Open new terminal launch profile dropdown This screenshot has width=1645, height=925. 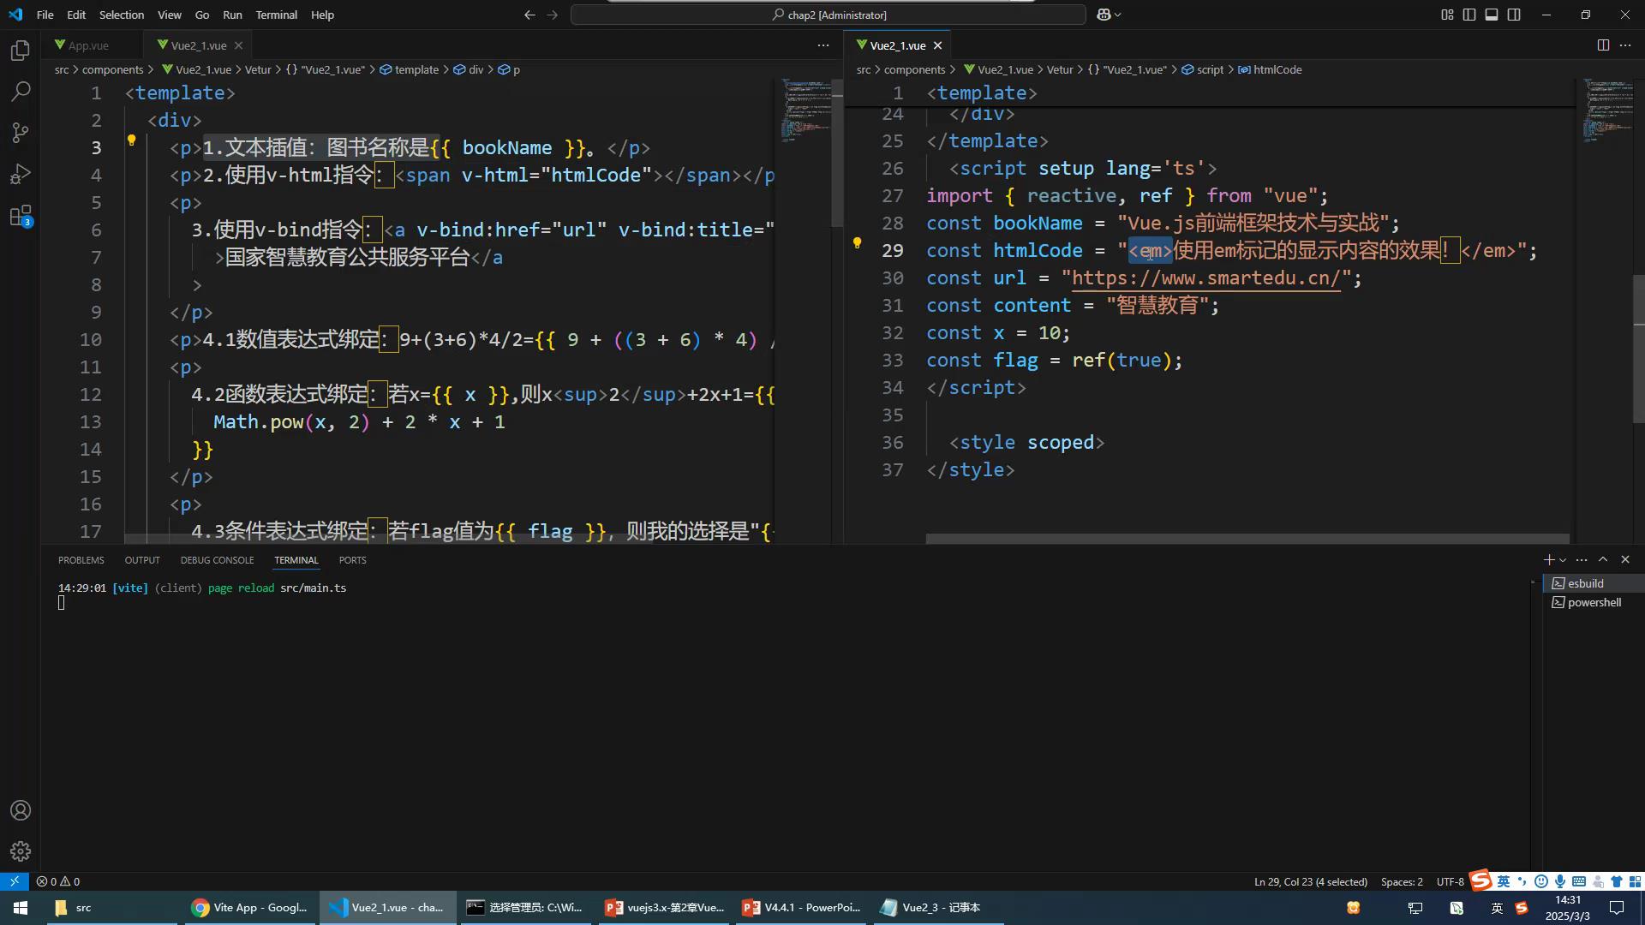point(1564,560)
